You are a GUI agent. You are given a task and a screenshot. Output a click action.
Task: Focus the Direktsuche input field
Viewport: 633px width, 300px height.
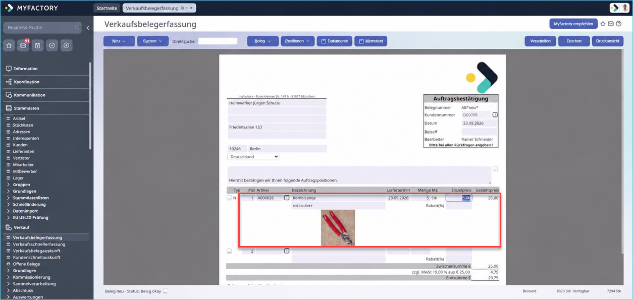pyautogui.click(x=218, y=41)
